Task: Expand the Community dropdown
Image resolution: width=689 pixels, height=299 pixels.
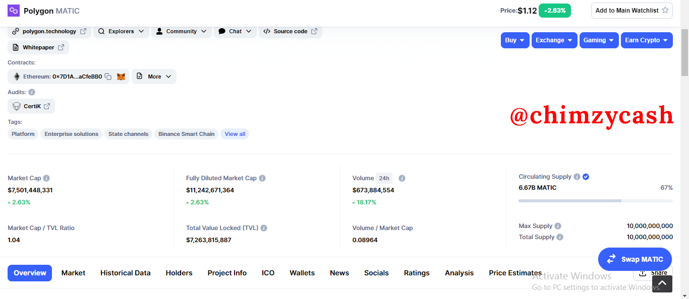Action: [x=182, y=31]
